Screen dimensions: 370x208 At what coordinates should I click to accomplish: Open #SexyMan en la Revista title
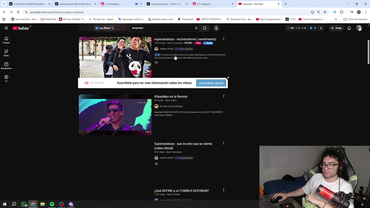click(171, 96)
